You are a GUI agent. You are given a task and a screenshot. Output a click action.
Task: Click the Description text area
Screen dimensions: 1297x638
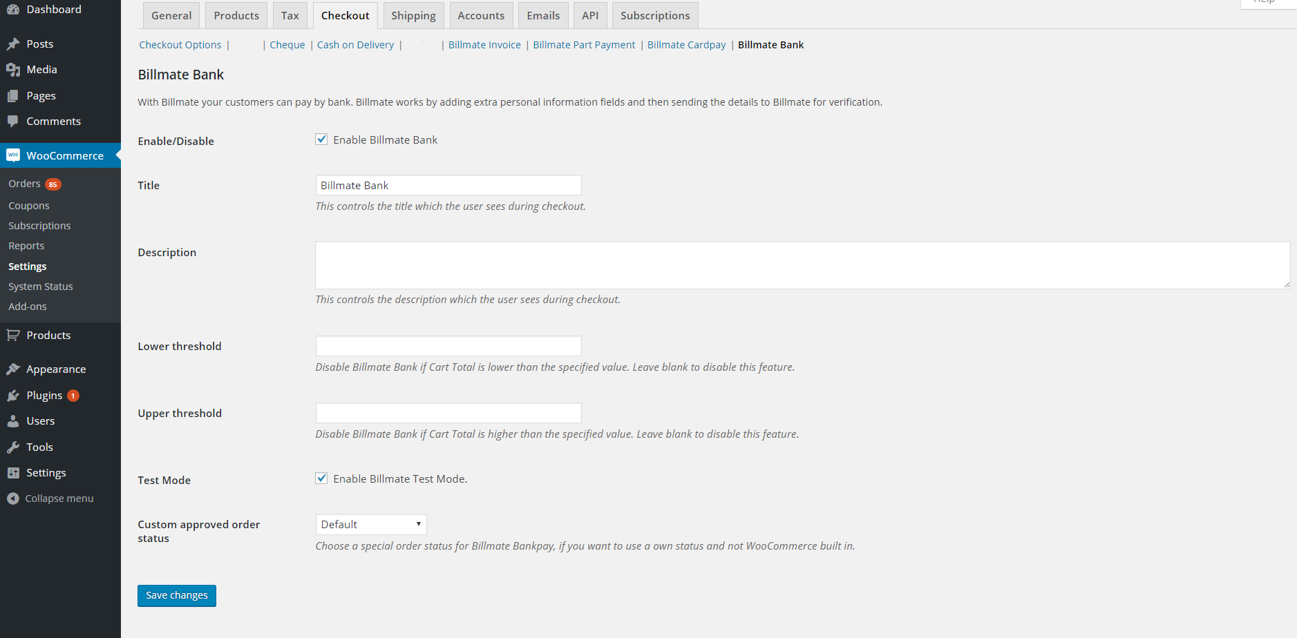point(803,265)
